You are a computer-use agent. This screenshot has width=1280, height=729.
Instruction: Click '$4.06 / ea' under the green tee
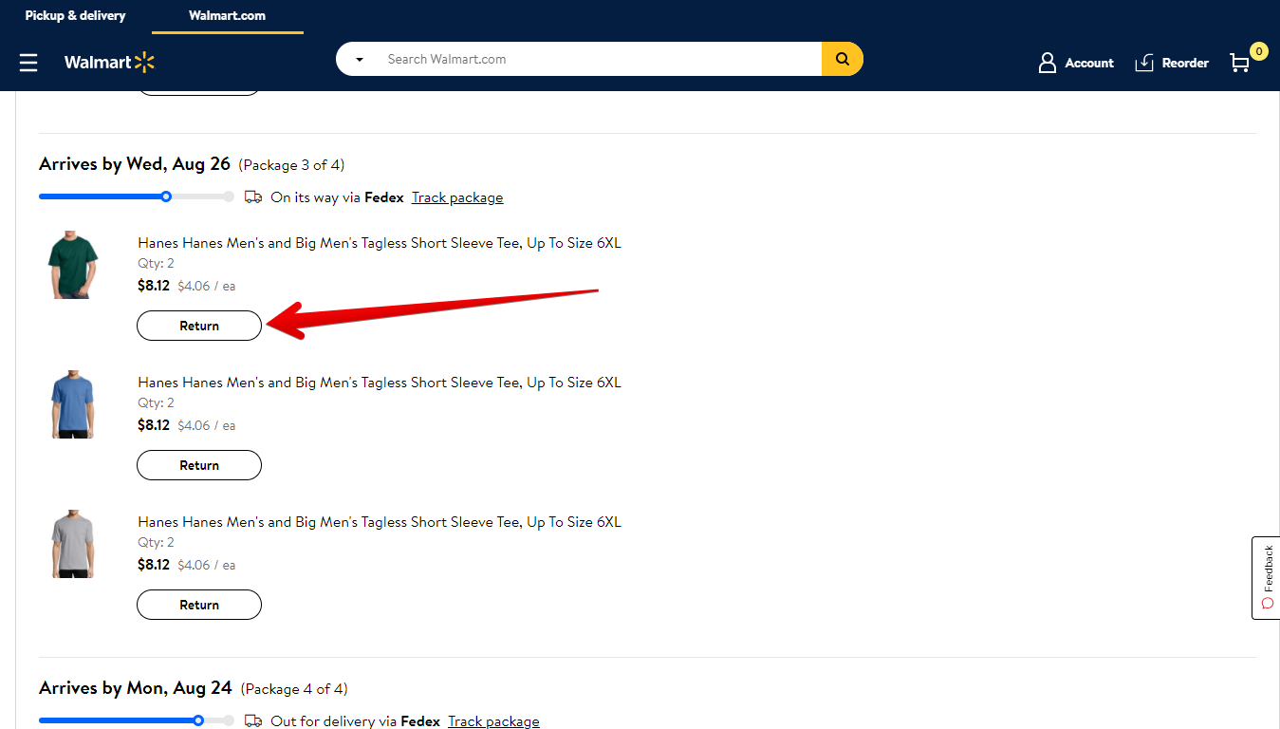pos(207,286)
